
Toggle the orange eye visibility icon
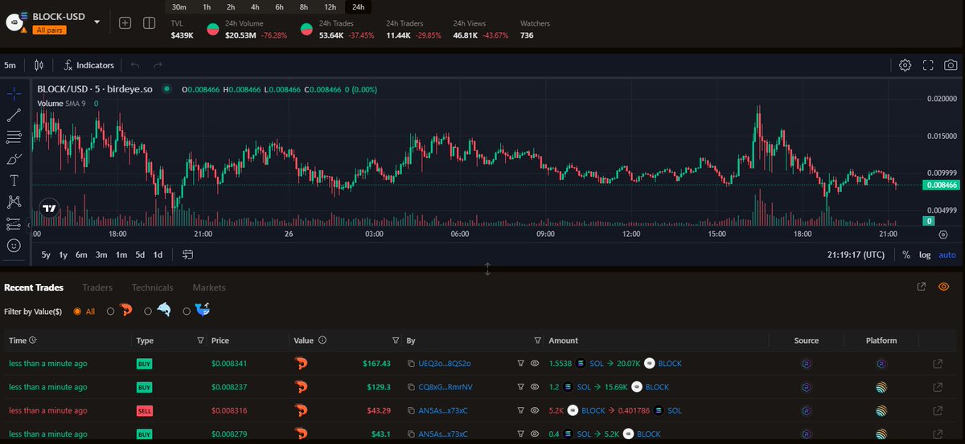tap(944, 287)
